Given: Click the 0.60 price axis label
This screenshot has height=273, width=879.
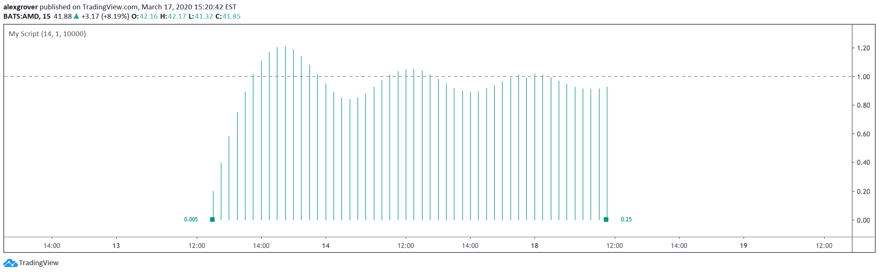Looking at the screenshot, I should pyautogui.click(x=863, y=134).
